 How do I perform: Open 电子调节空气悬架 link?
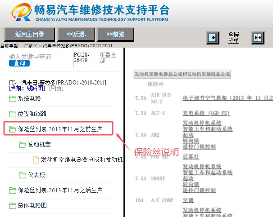228,98
